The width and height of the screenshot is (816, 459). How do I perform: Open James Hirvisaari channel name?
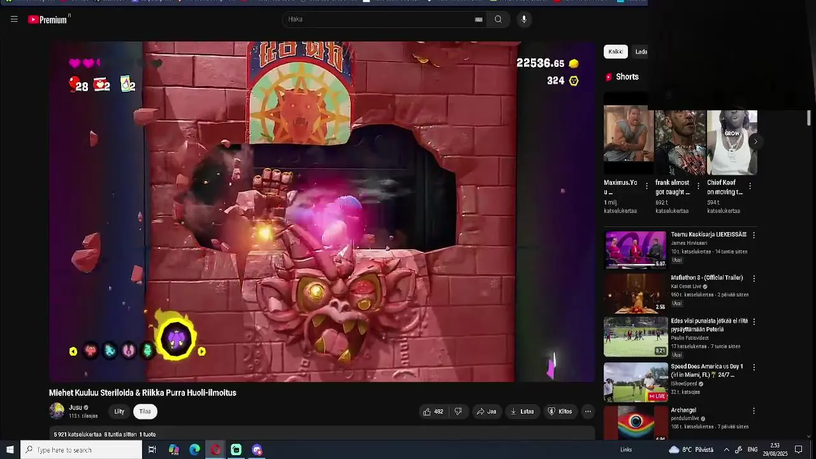click(688, 243)
